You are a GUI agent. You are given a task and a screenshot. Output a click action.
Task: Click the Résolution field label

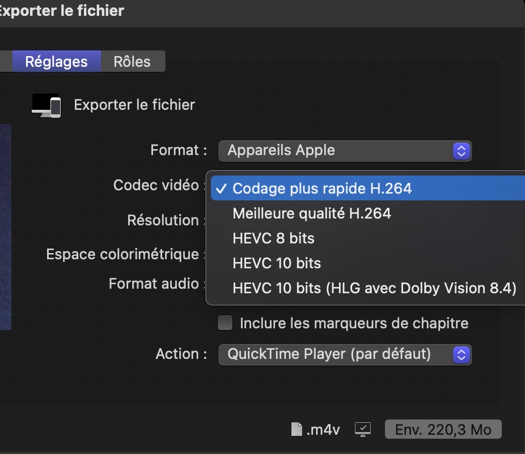(163, 220)
